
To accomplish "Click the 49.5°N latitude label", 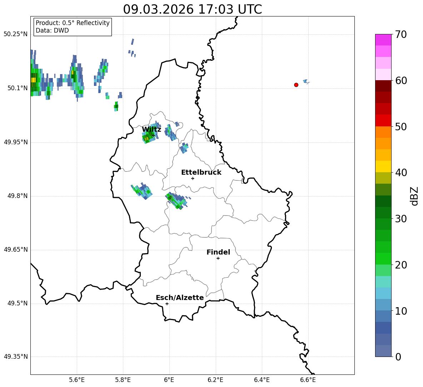I will coord(18,303).
